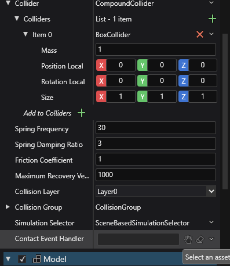Open the SceneBasedSimulationSelector type dropdown
Screen dimensions: 230x266
tap(211, 222)
